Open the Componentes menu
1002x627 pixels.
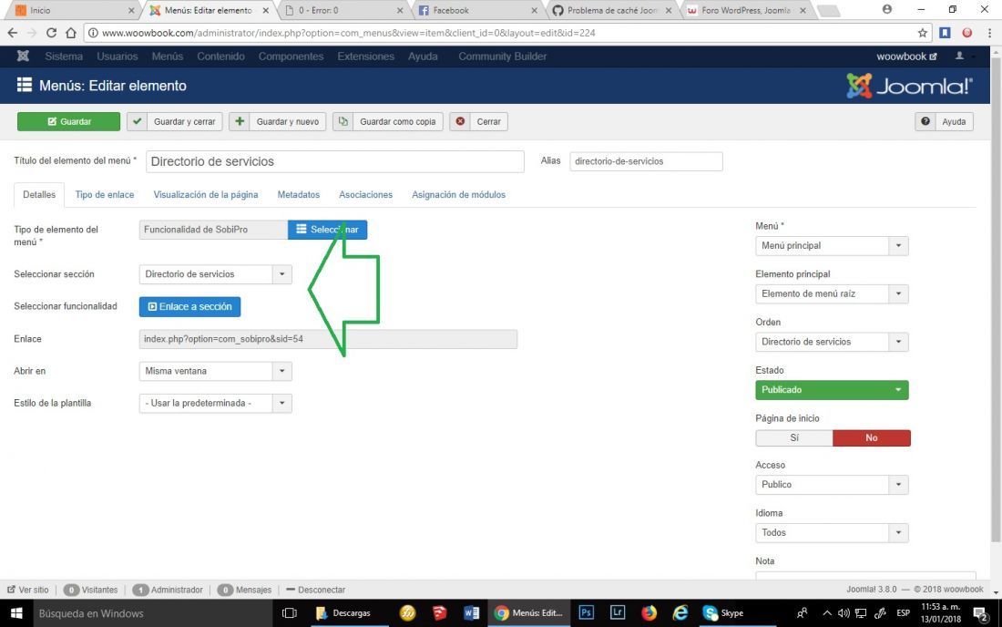pos(291,57)
